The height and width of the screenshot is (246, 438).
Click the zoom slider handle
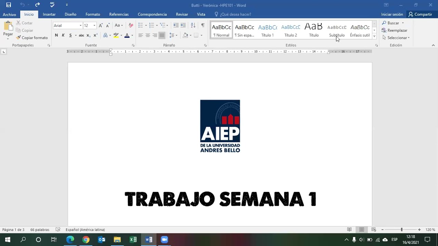(401, 230)
